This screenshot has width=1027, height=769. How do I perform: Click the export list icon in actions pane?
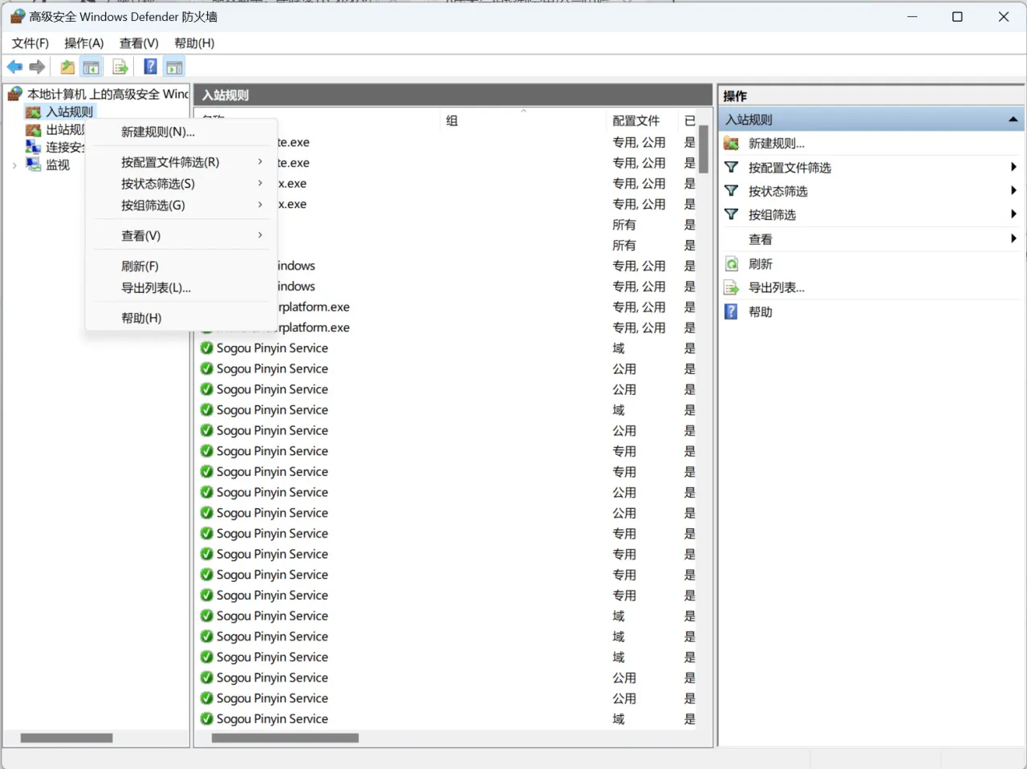(x=731, y=287)
